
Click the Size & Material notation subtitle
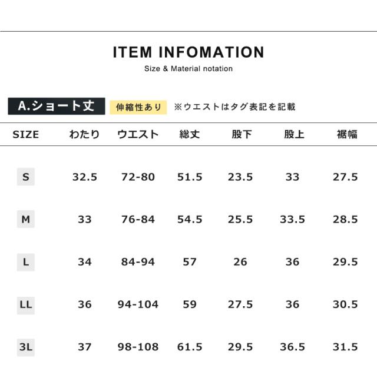pyautogui.click(x=188, y=69)
